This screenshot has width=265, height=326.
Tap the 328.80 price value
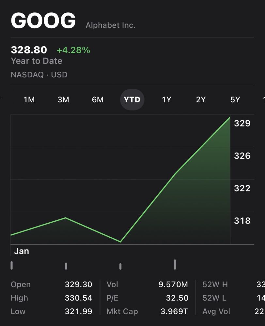29,50
